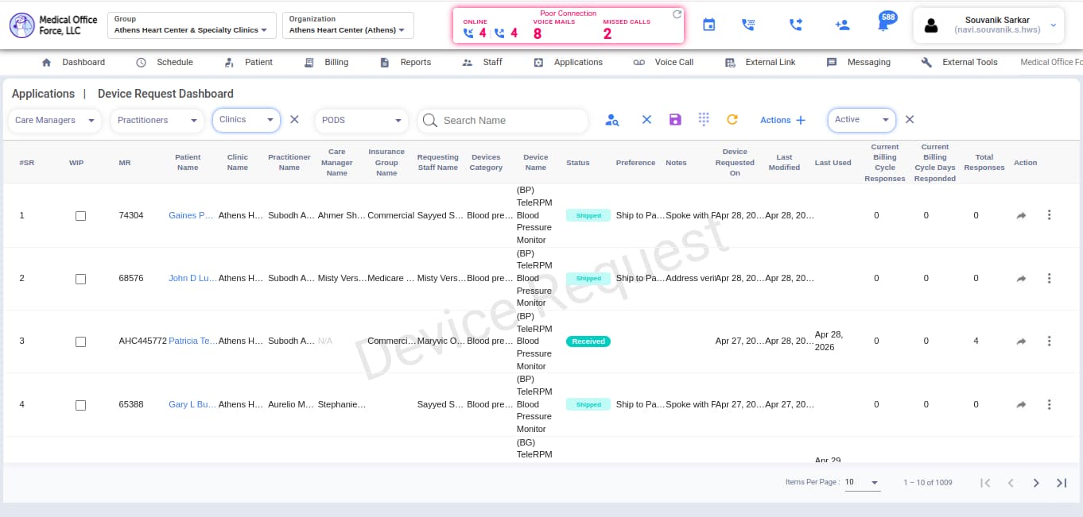Open the Dashboard menu
The height and width of the screenshot is (517, 1083).
tap(73, 62)
